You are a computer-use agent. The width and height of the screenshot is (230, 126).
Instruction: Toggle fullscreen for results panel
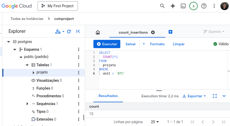tap(214, 96)
